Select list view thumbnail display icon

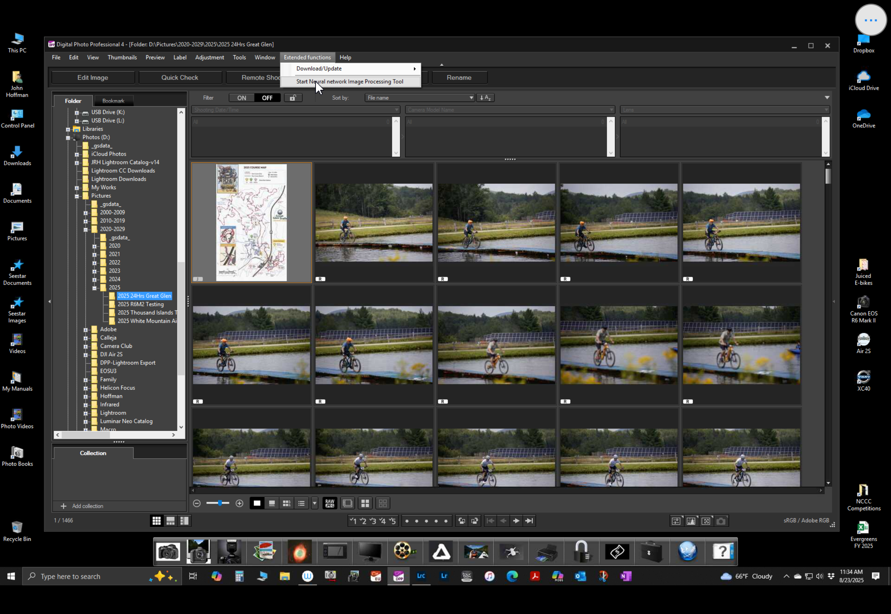[x=301, y=503]
